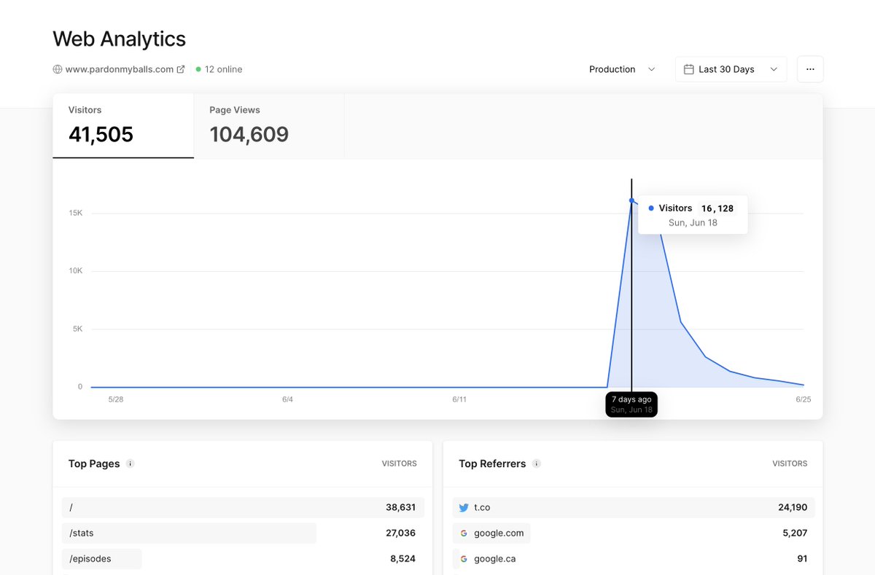
Task: Open the www.pardonmyballs.com link
Action: (120, 69)
